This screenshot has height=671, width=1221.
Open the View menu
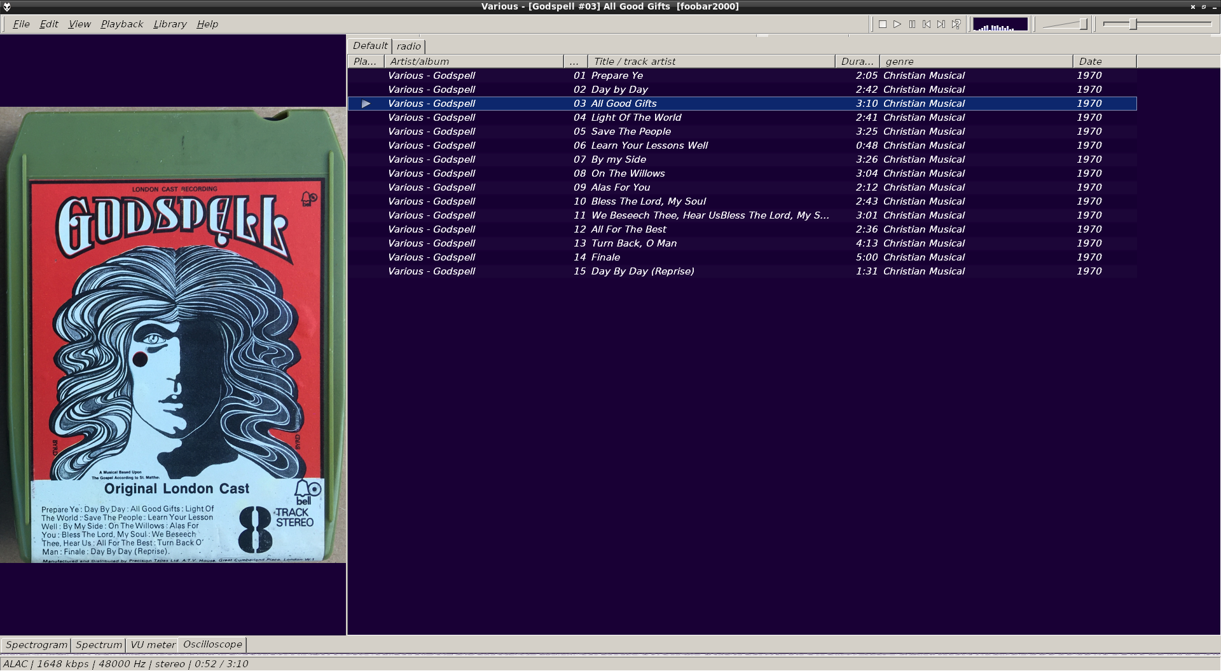pos(79,24)
